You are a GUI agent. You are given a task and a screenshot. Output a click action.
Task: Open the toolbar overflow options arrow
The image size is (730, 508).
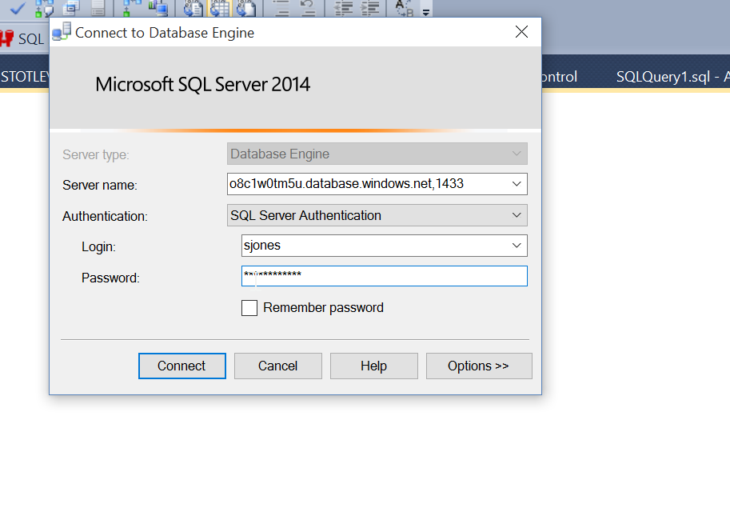point(425,12)
